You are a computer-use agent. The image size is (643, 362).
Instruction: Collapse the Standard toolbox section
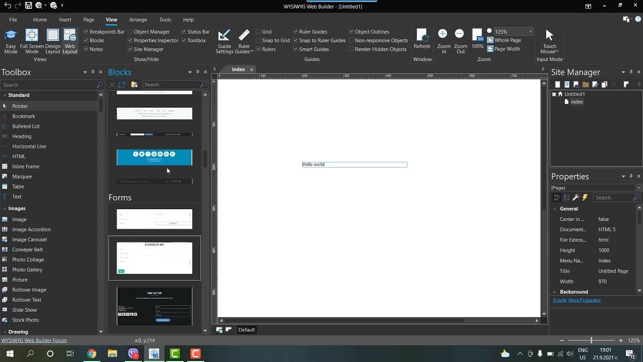tap(5, 95)
